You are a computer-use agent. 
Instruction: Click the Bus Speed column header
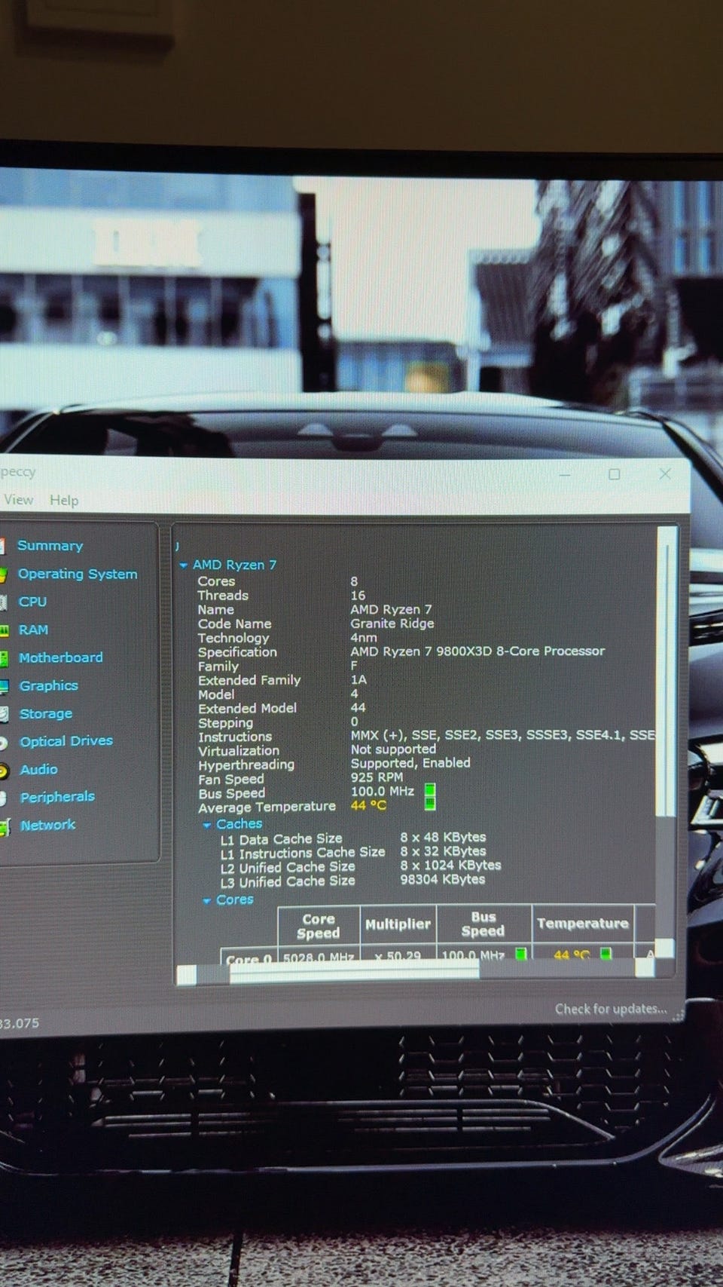coord(483,924)
